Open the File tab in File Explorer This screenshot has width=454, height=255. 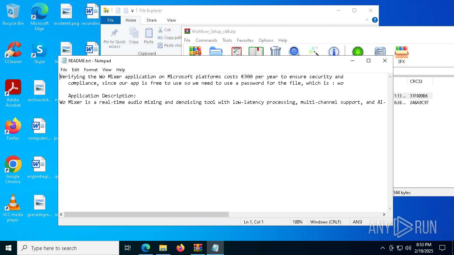pyautogui.click(x=111, y=20)
